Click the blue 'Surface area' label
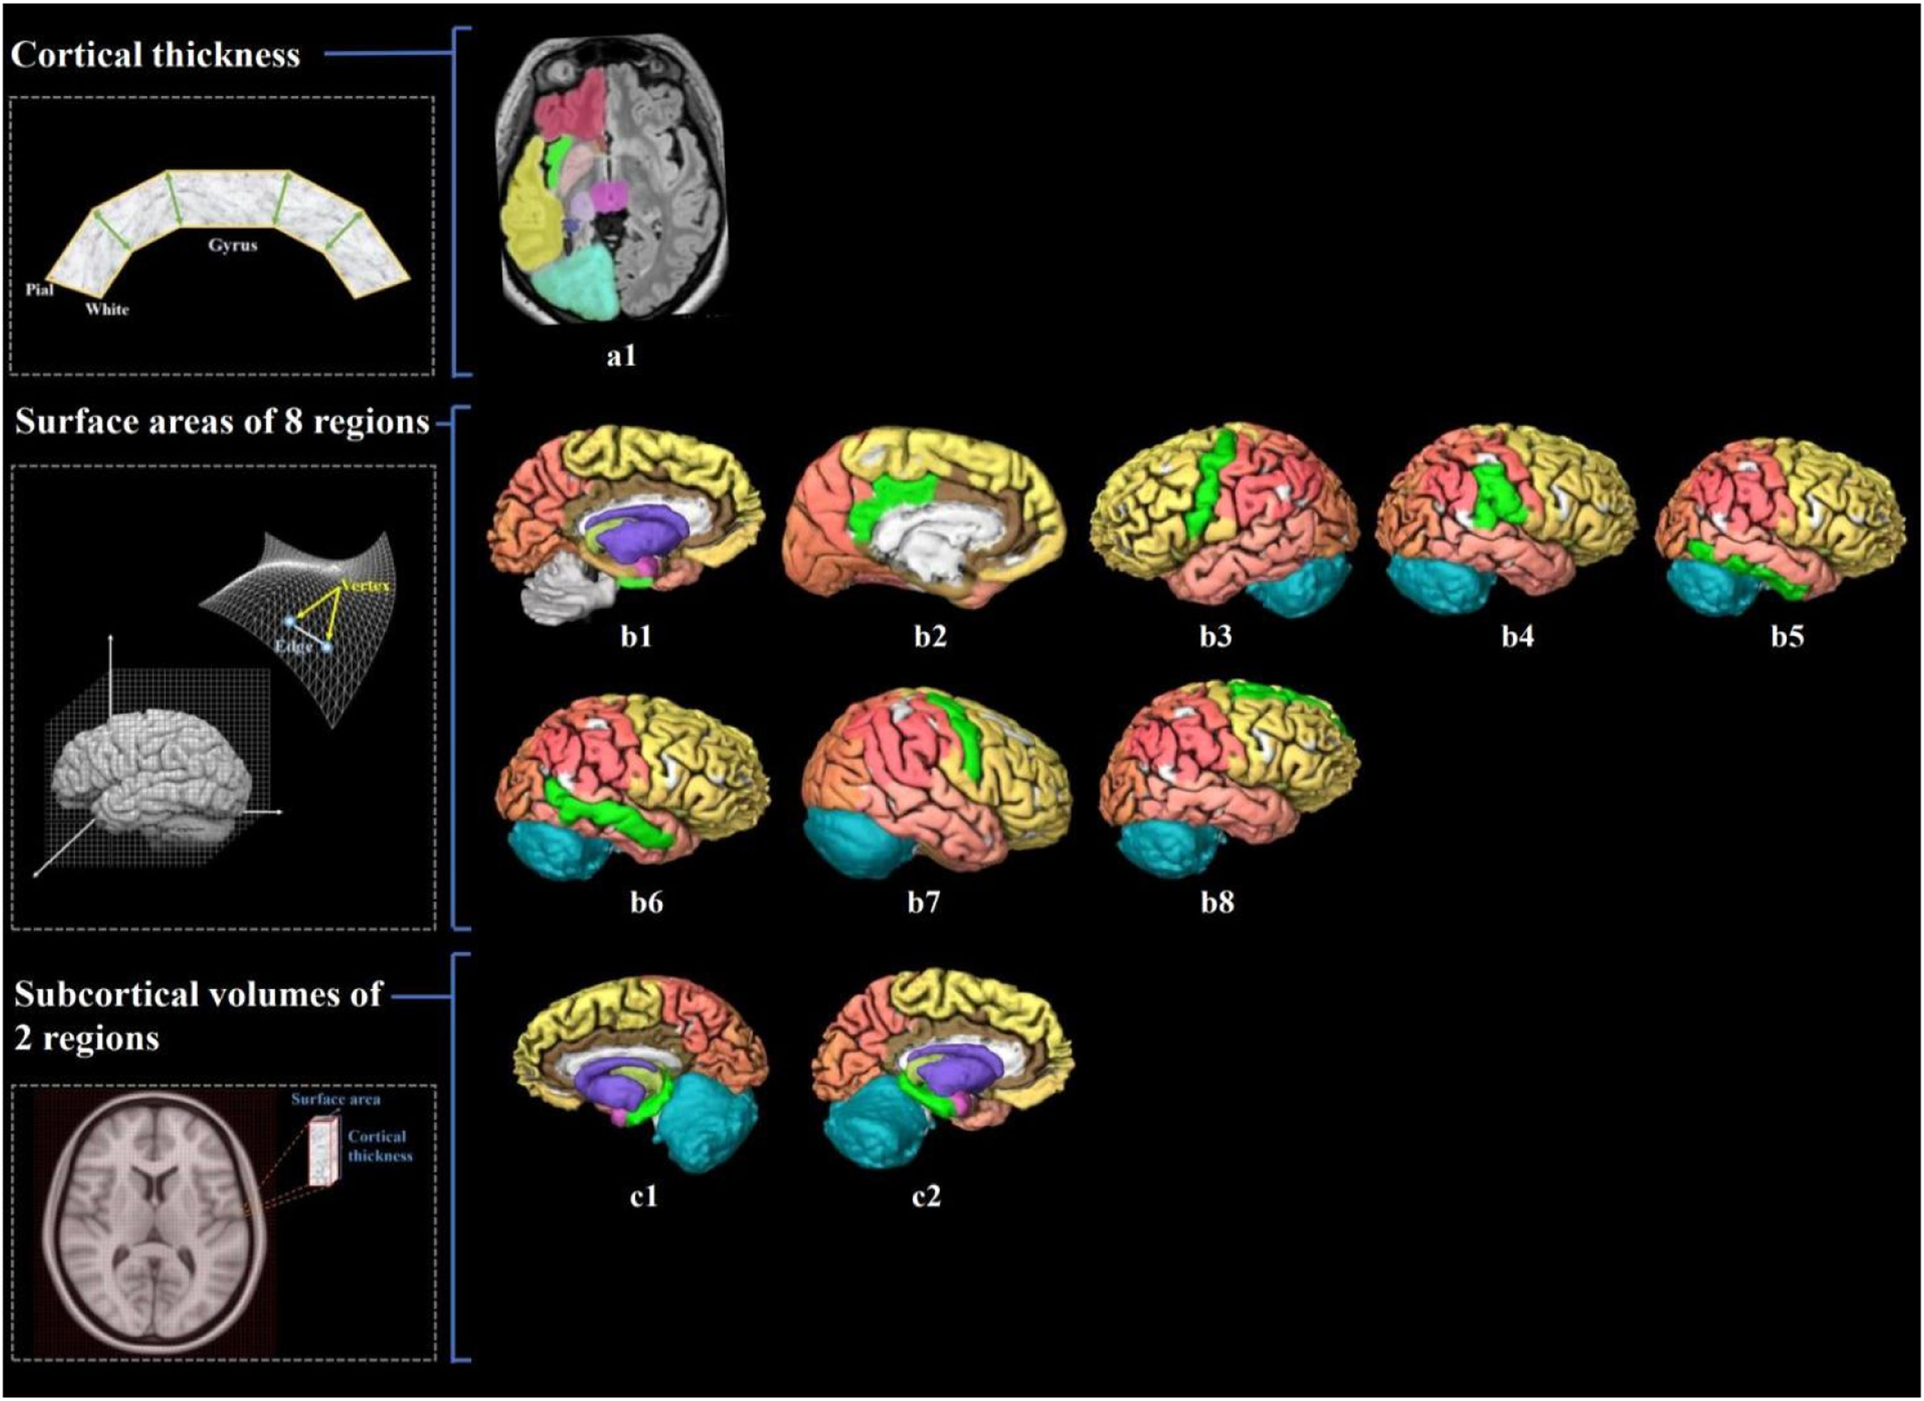 [336, 1099]
